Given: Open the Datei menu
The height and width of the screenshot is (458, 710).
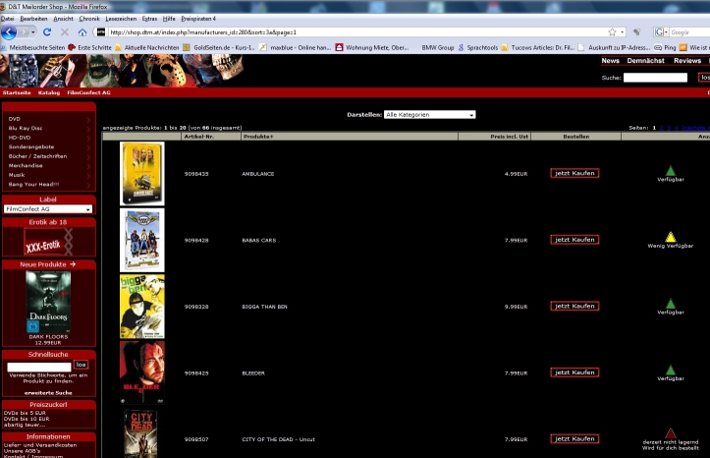Looking at the screenshot, I should tap(7, 19).
